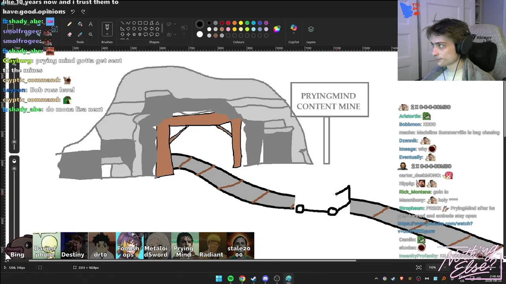This screenshot has width=506, height=284.
Task: Choose the Hexagon shape
Action: coord(140,29)
